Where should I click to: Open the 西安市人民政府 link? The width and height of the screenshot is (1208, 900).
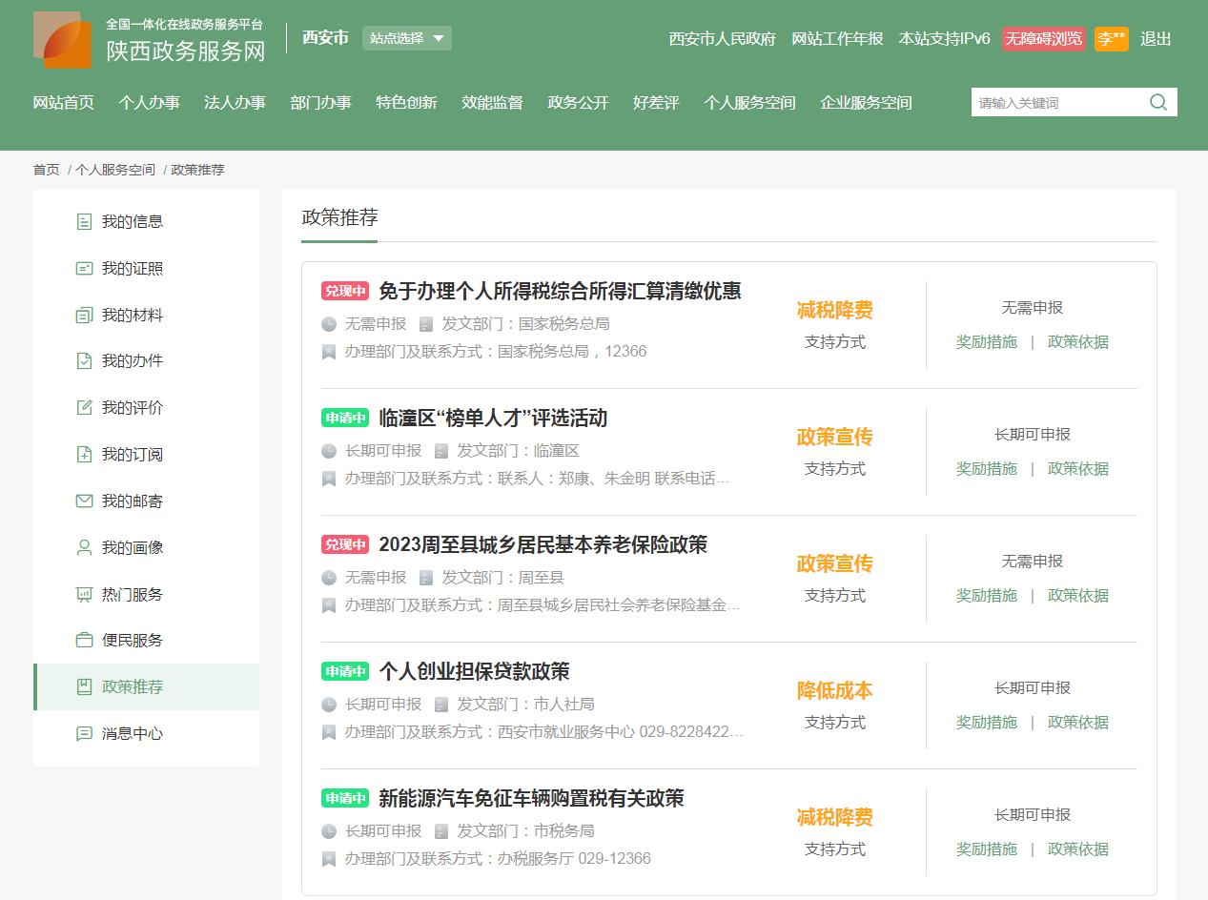click(723, 39)
